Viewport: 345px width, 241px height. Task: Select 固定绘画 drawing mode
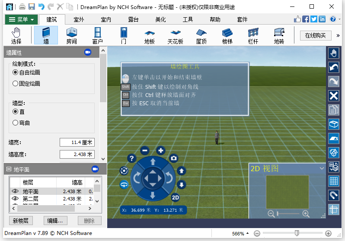pyautogui.click(x=26, y=83)
